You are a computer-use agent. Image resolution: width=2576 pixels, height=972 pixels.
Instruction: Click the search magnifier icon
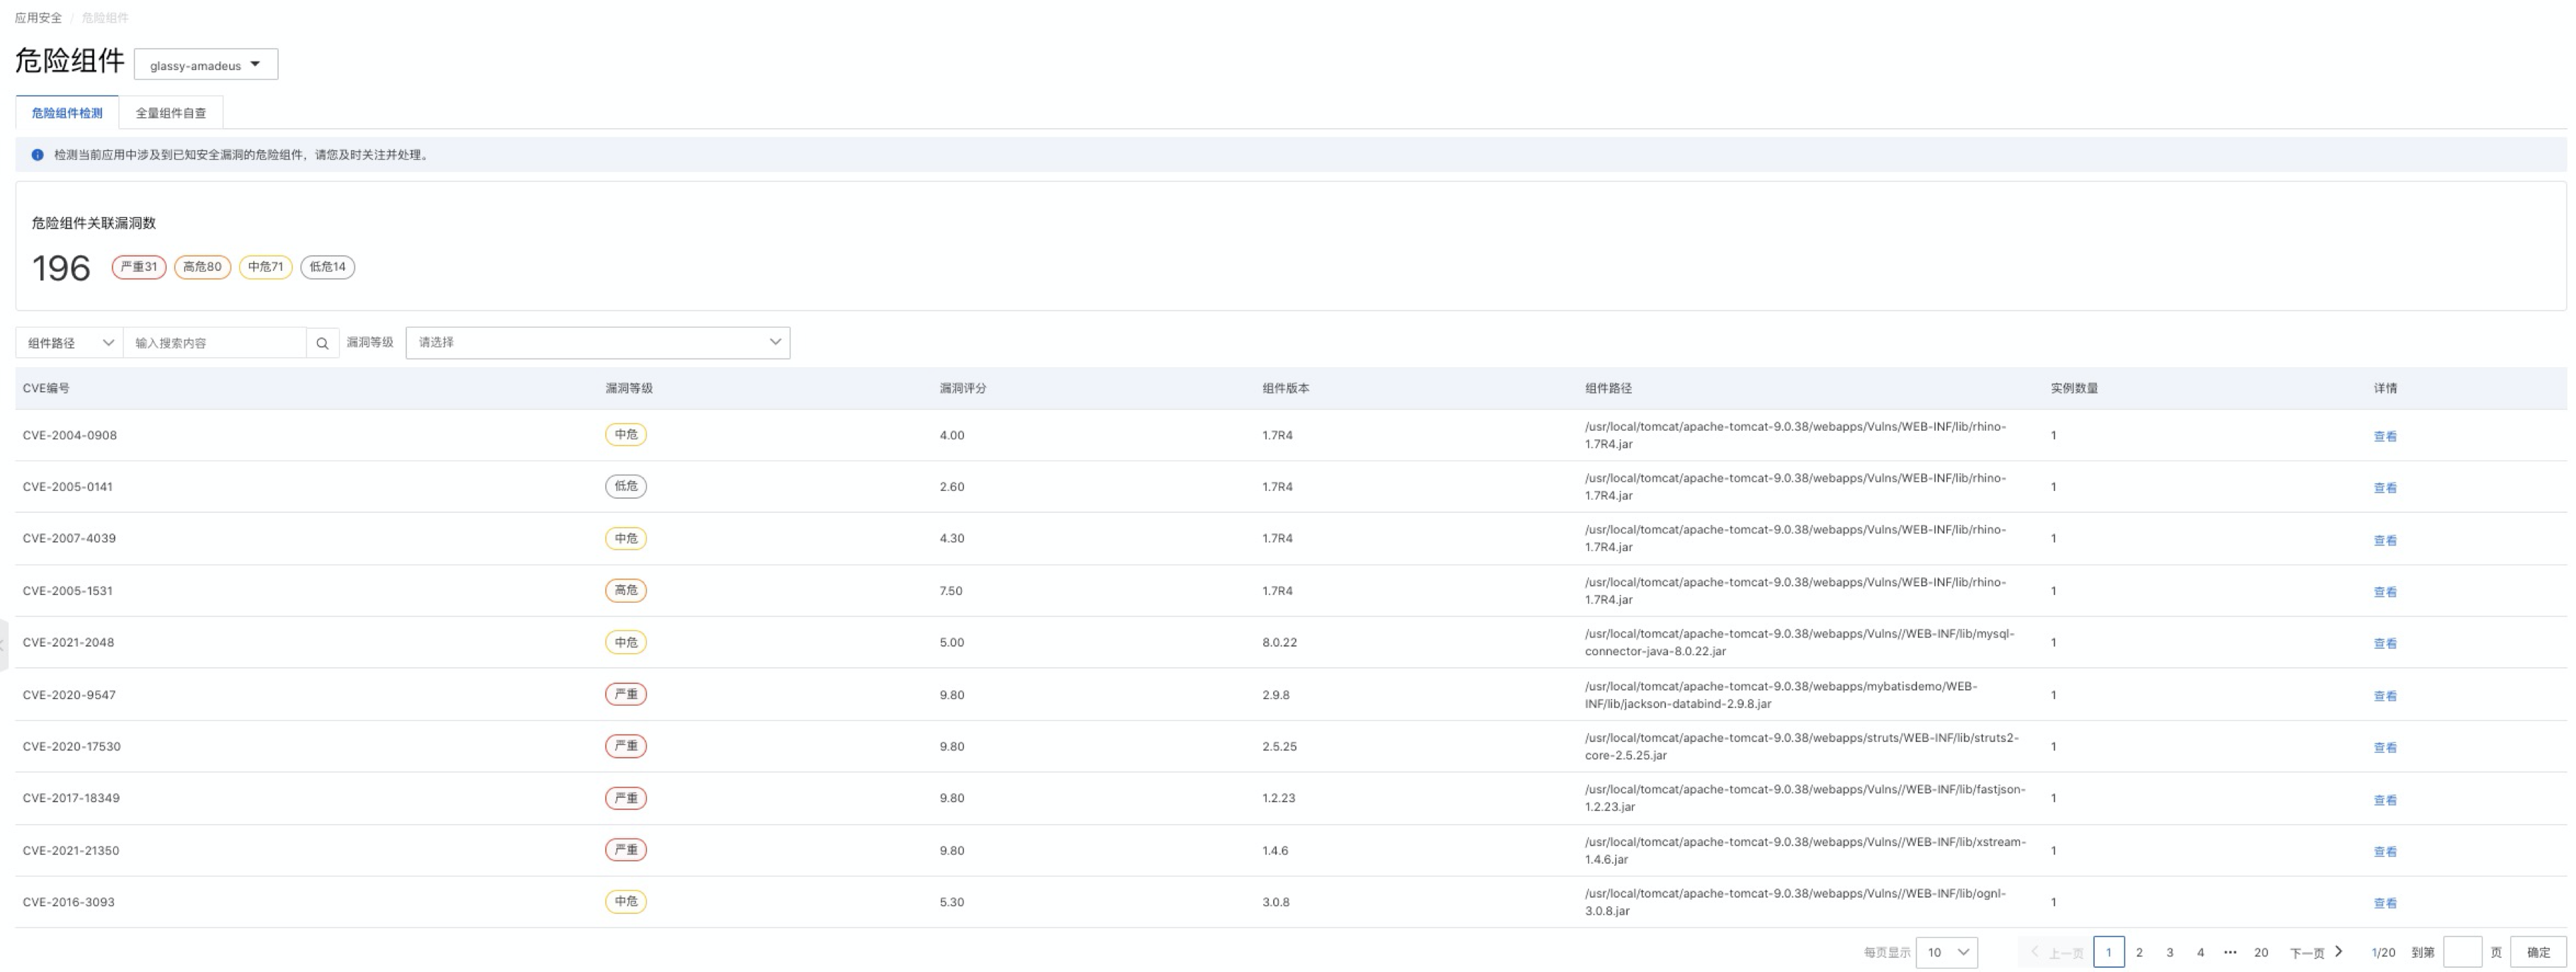pyautogui.click(x=322, y=343)
